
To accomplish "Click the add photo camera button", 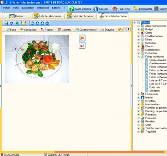I will click(x=82, y=38).
